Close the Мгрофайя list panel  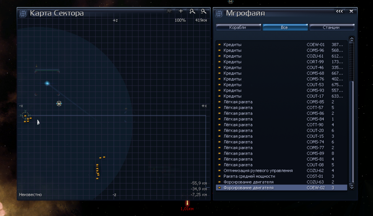coord(351,11)
